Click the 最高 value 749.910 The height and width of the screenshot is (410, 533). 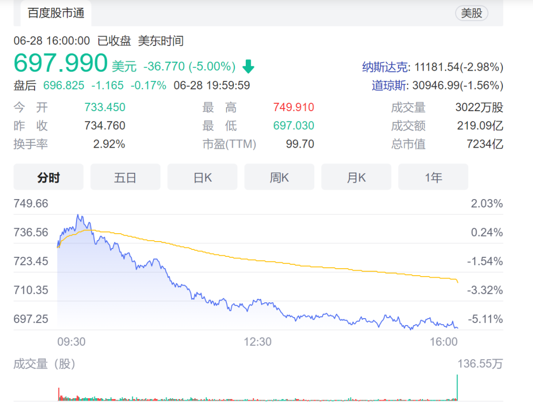click(x=294, y=107)
